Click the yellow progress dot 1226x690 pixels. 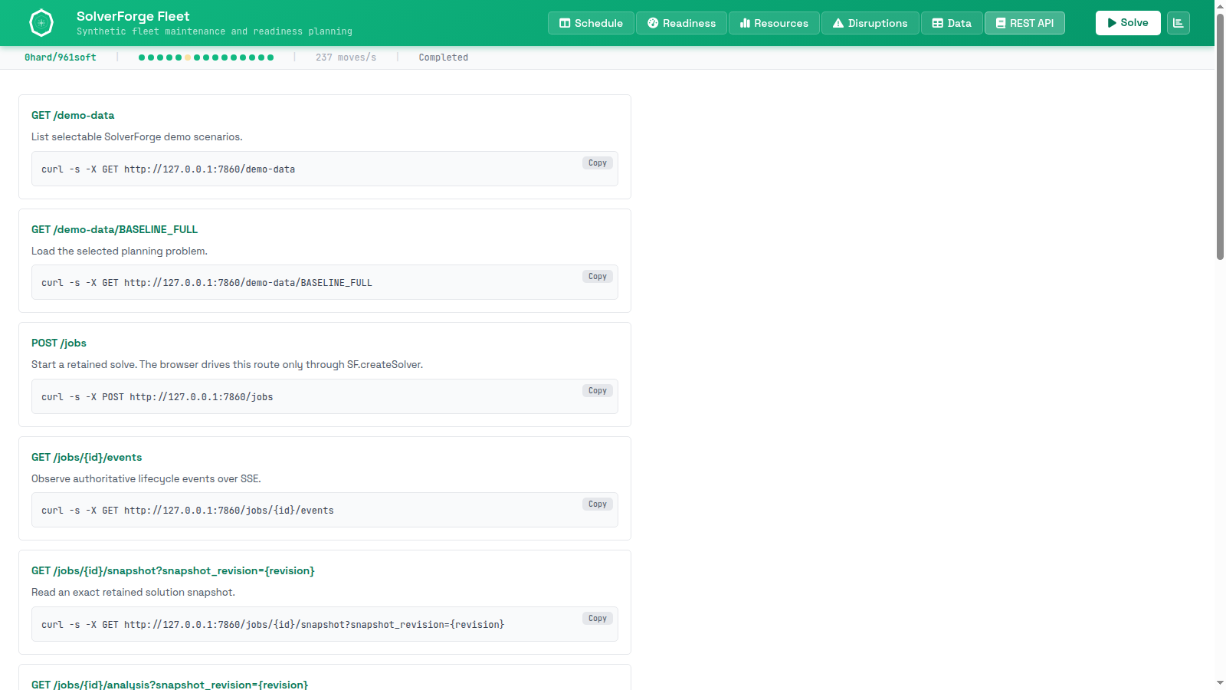[x=188, y=58]
